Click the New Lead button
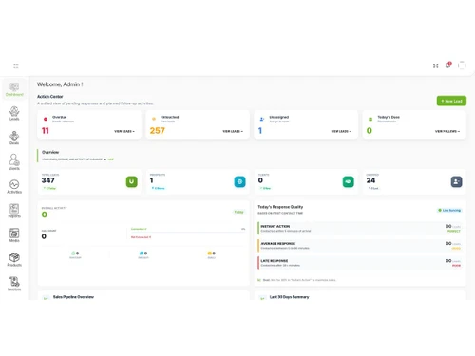The image size is (475, 356). point(451,101)
